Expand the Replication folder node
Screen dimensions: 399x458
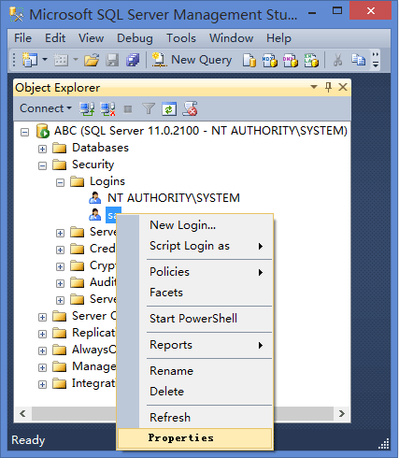[42, 334]
